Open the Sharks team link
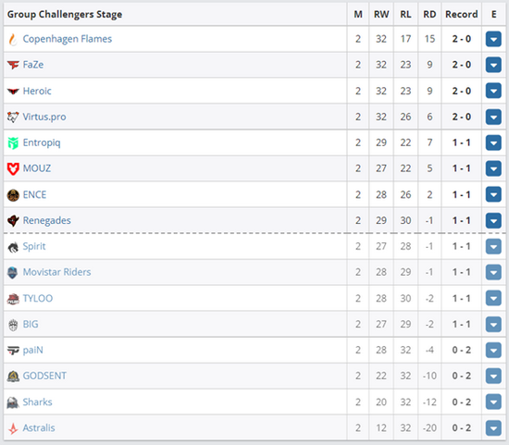 [37, 402]
